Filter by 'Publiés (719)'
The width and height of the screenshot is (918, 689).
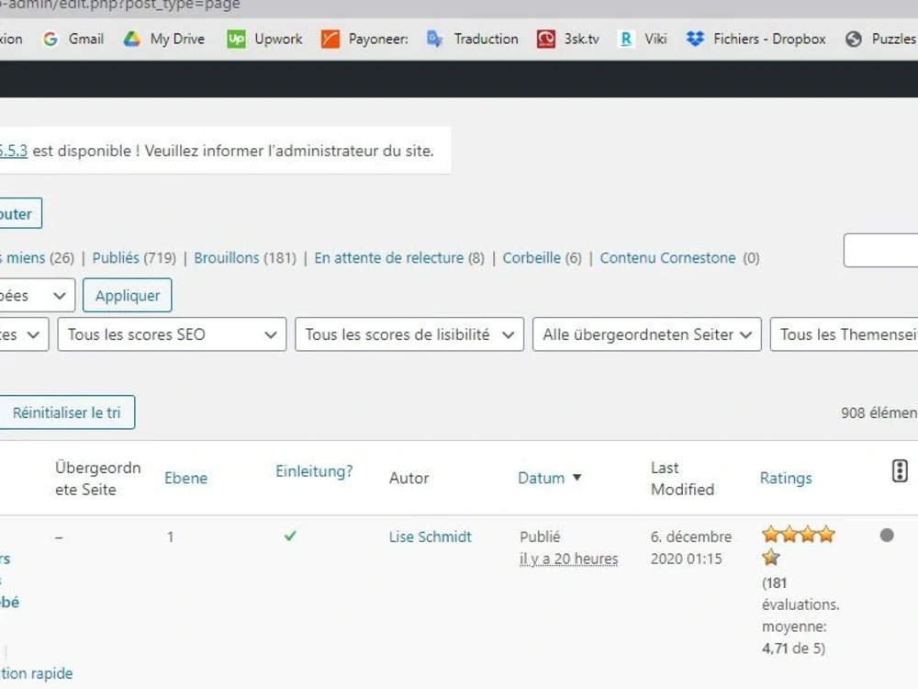click(x=134, y=258)
